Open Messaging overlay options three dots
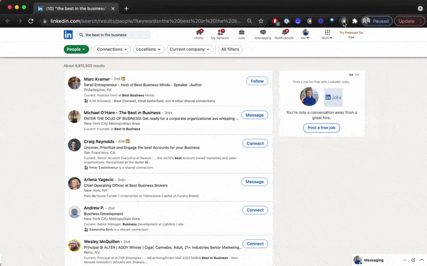Viewport: 427px width, 266px height. click(x=405, y=260)
